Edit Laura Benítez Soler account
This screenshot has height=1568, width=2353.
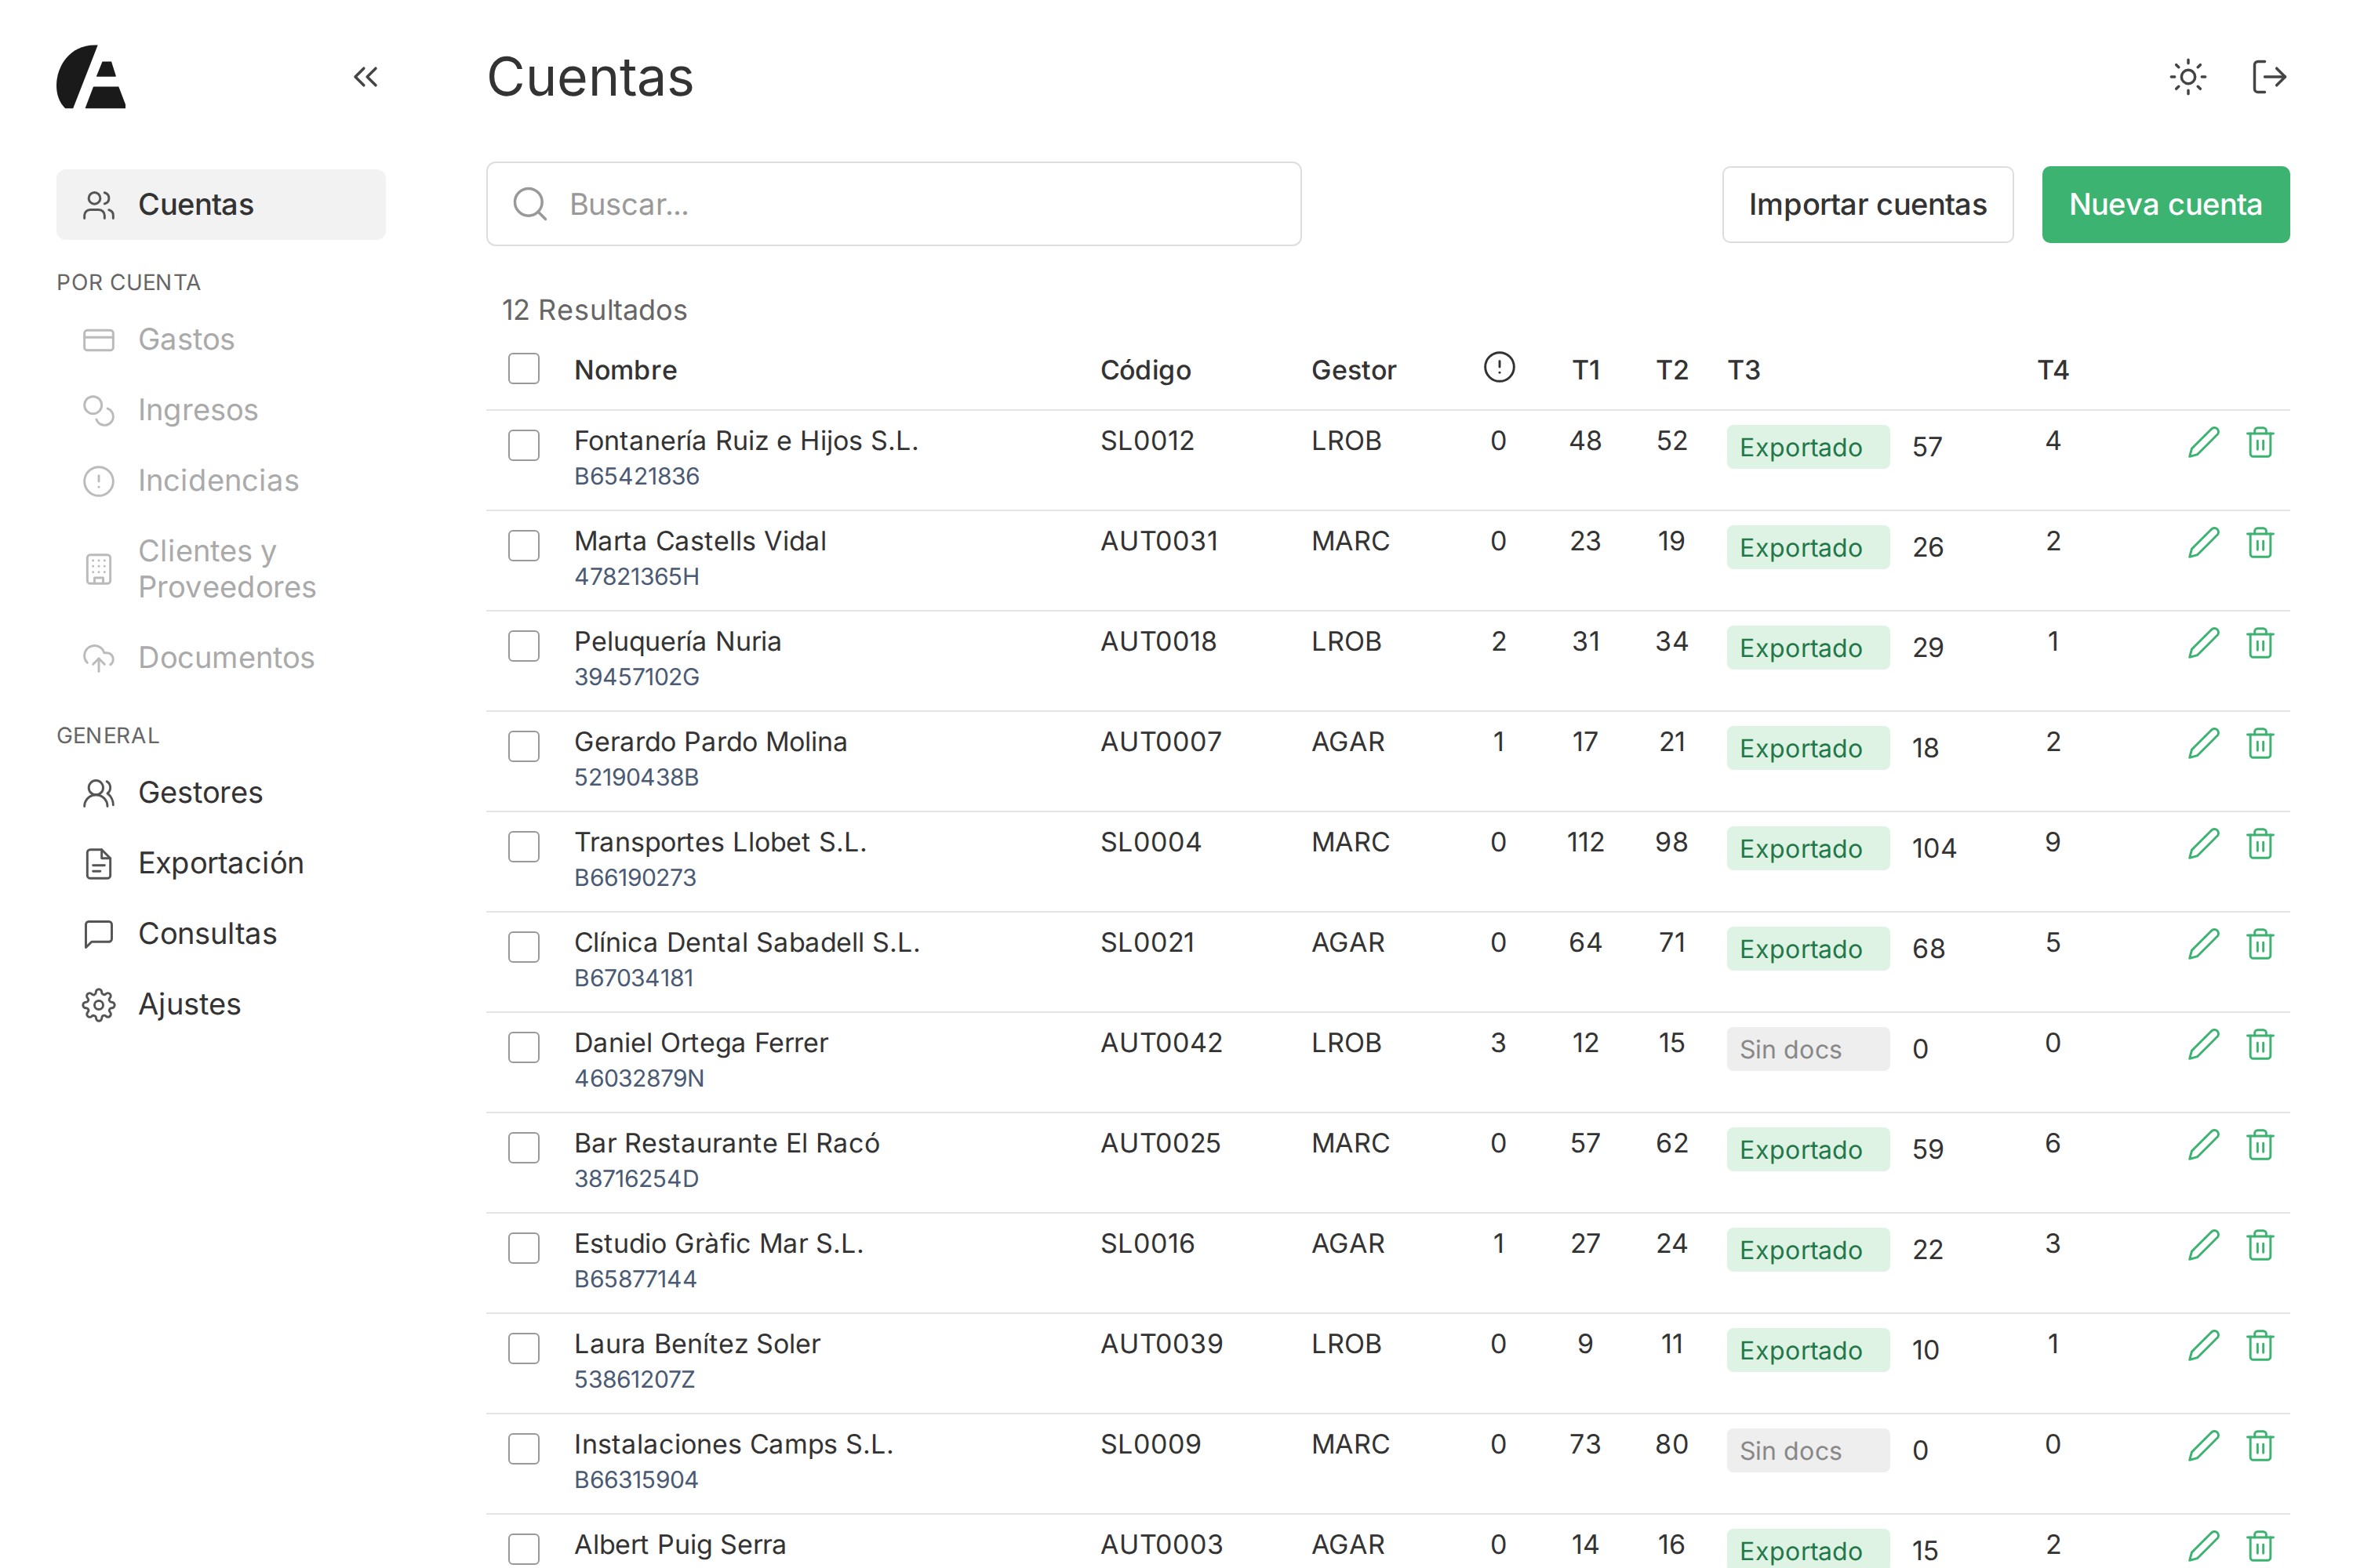[2204, 1345]
